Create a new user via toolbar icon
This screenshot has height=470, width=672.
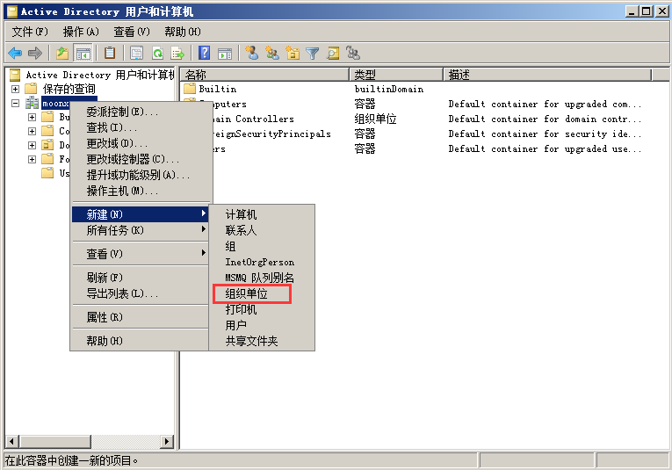click(x=251, y=53)
